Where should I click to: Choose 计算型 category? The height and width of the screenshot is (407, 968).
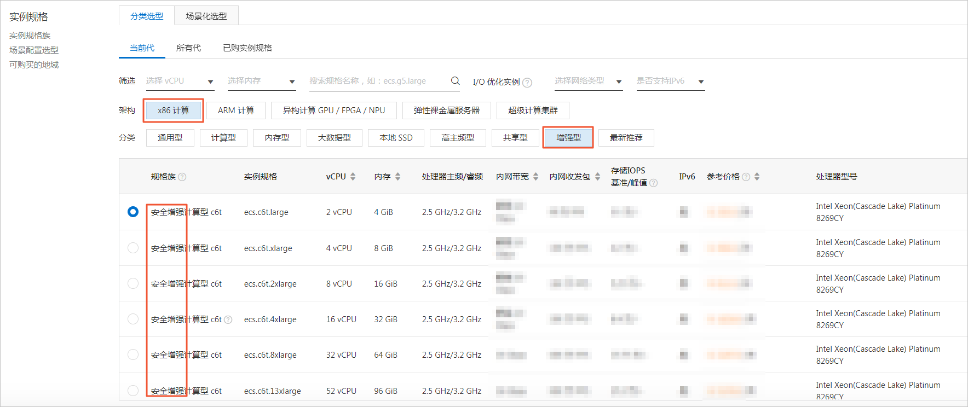(223, 138)
